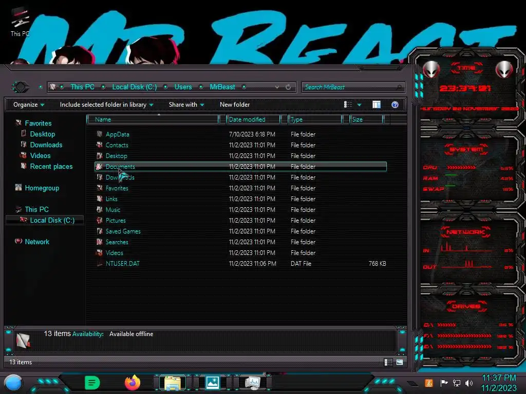Create a New folder
Viewport: 526px width, 394px height.
point(235,105)
